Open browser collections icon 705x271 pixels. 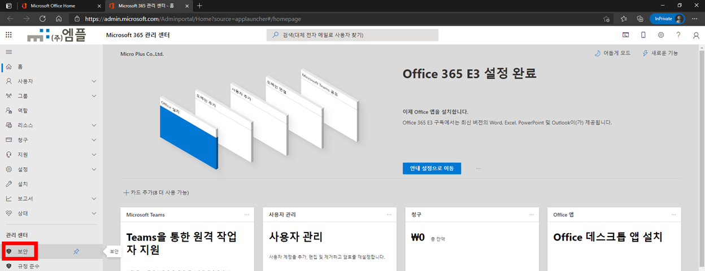pyautogui.click(x=640, y=19)
